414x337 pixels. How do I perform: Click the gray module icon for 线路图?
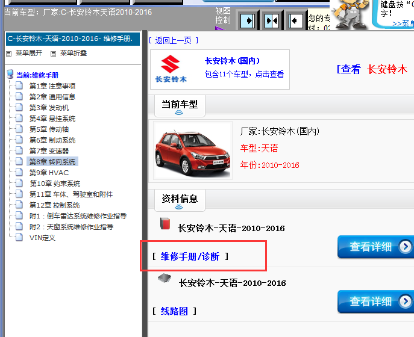[165, 278]
